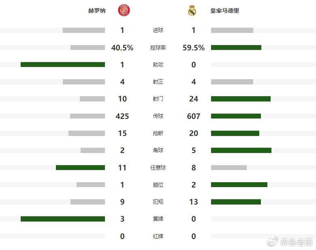Click Real Madrid's 607 passes value

coord(194,116)
